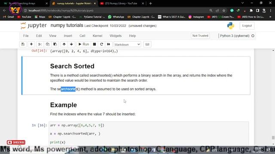Copy selected cells icon in the toolbar

tap(48, 44)
